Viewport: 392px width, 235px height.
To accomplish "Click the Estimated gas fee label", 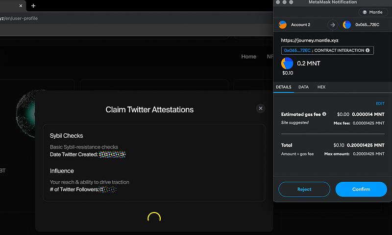I will click(x=301, y=114).
